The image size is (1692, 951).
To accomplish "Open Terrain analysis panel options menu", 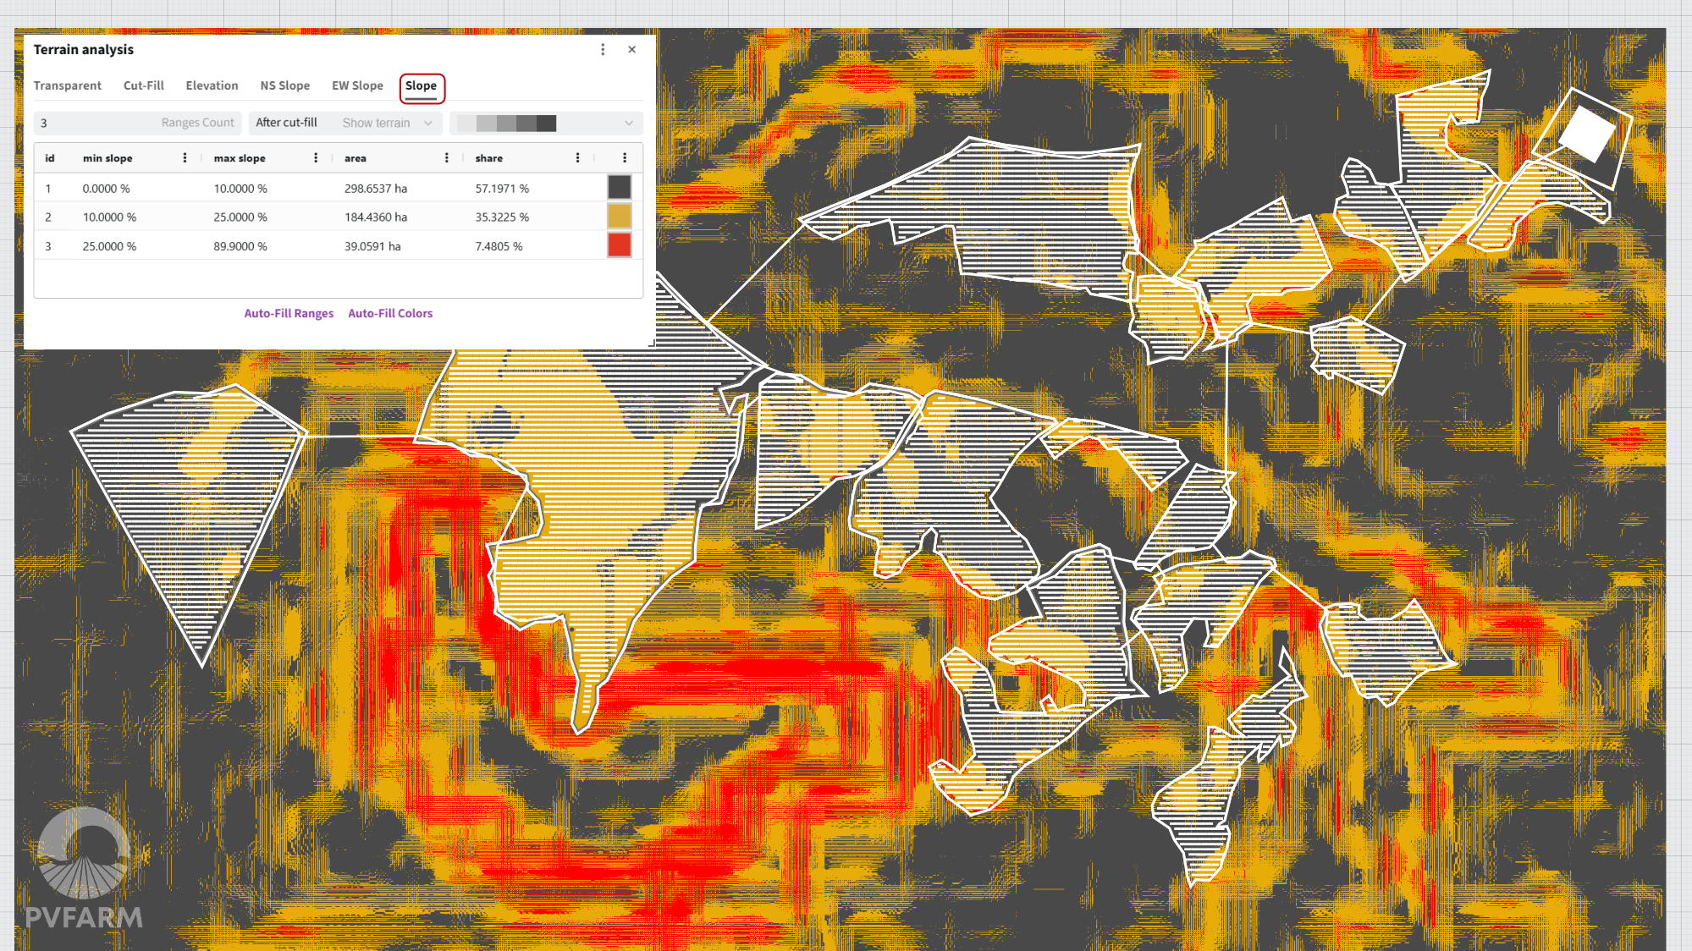I will 603,50.
